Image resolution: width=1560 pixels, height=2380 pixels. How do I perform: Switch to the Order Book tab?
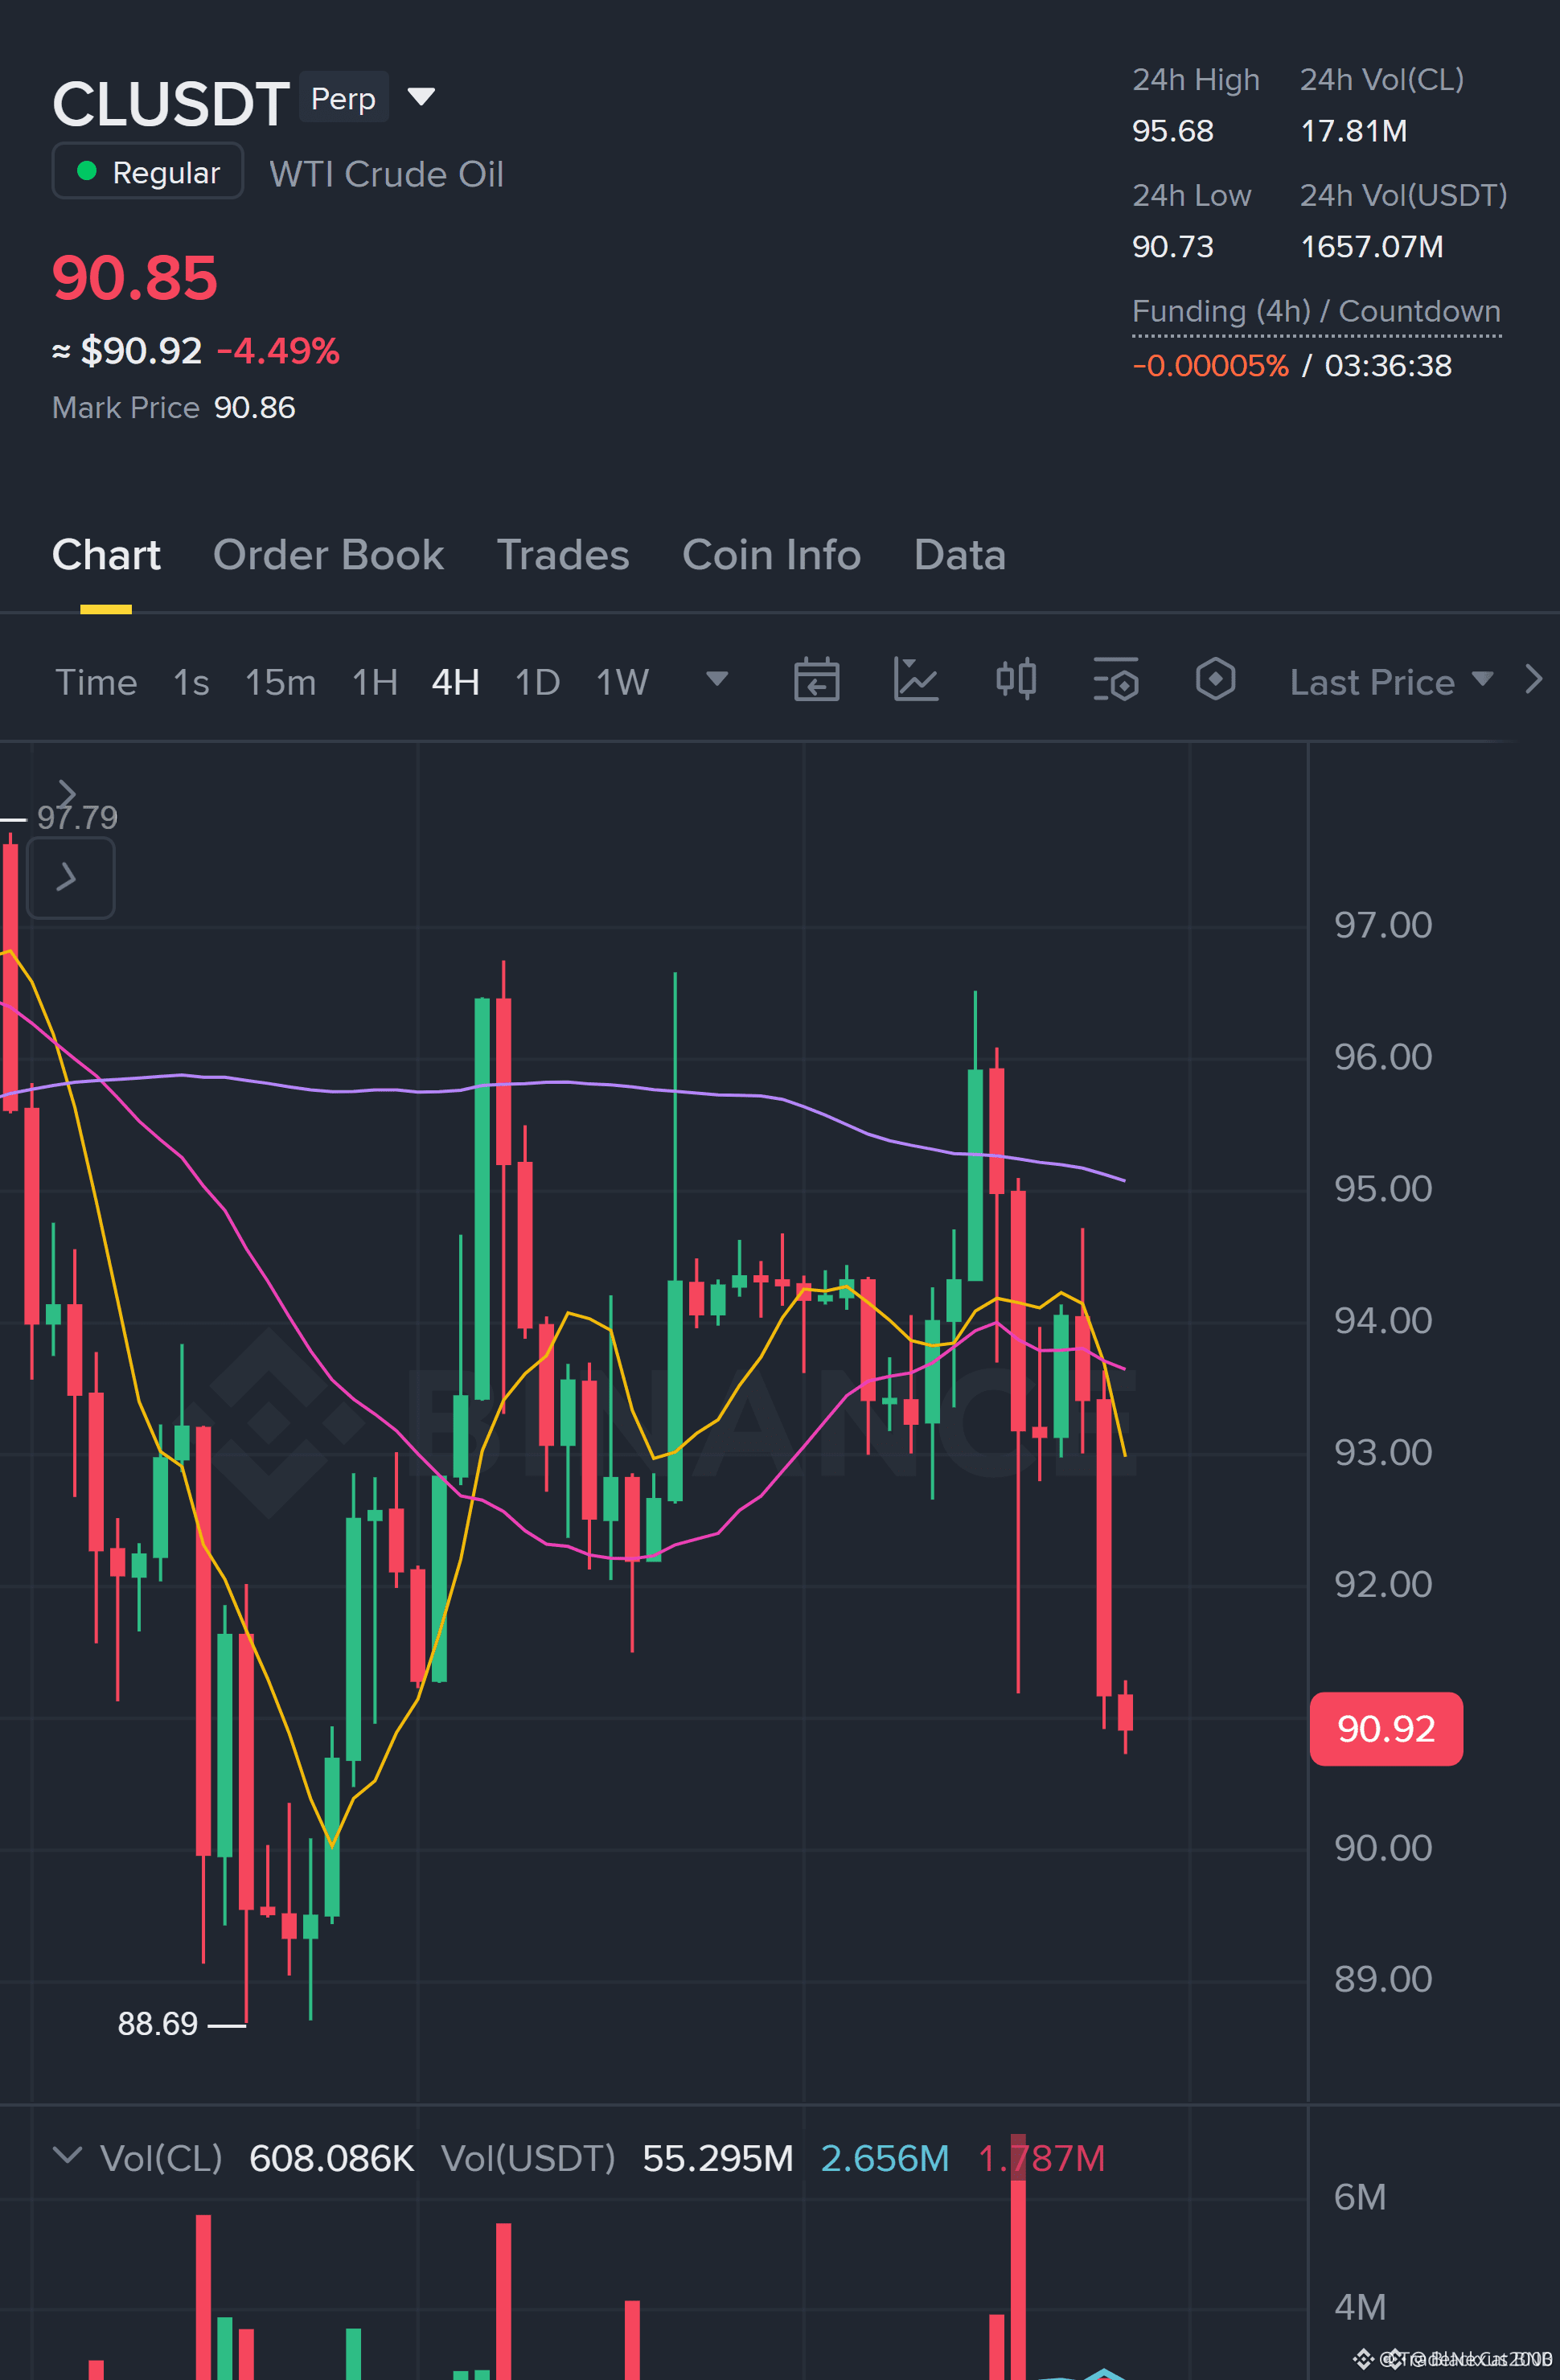click(328, 555)
